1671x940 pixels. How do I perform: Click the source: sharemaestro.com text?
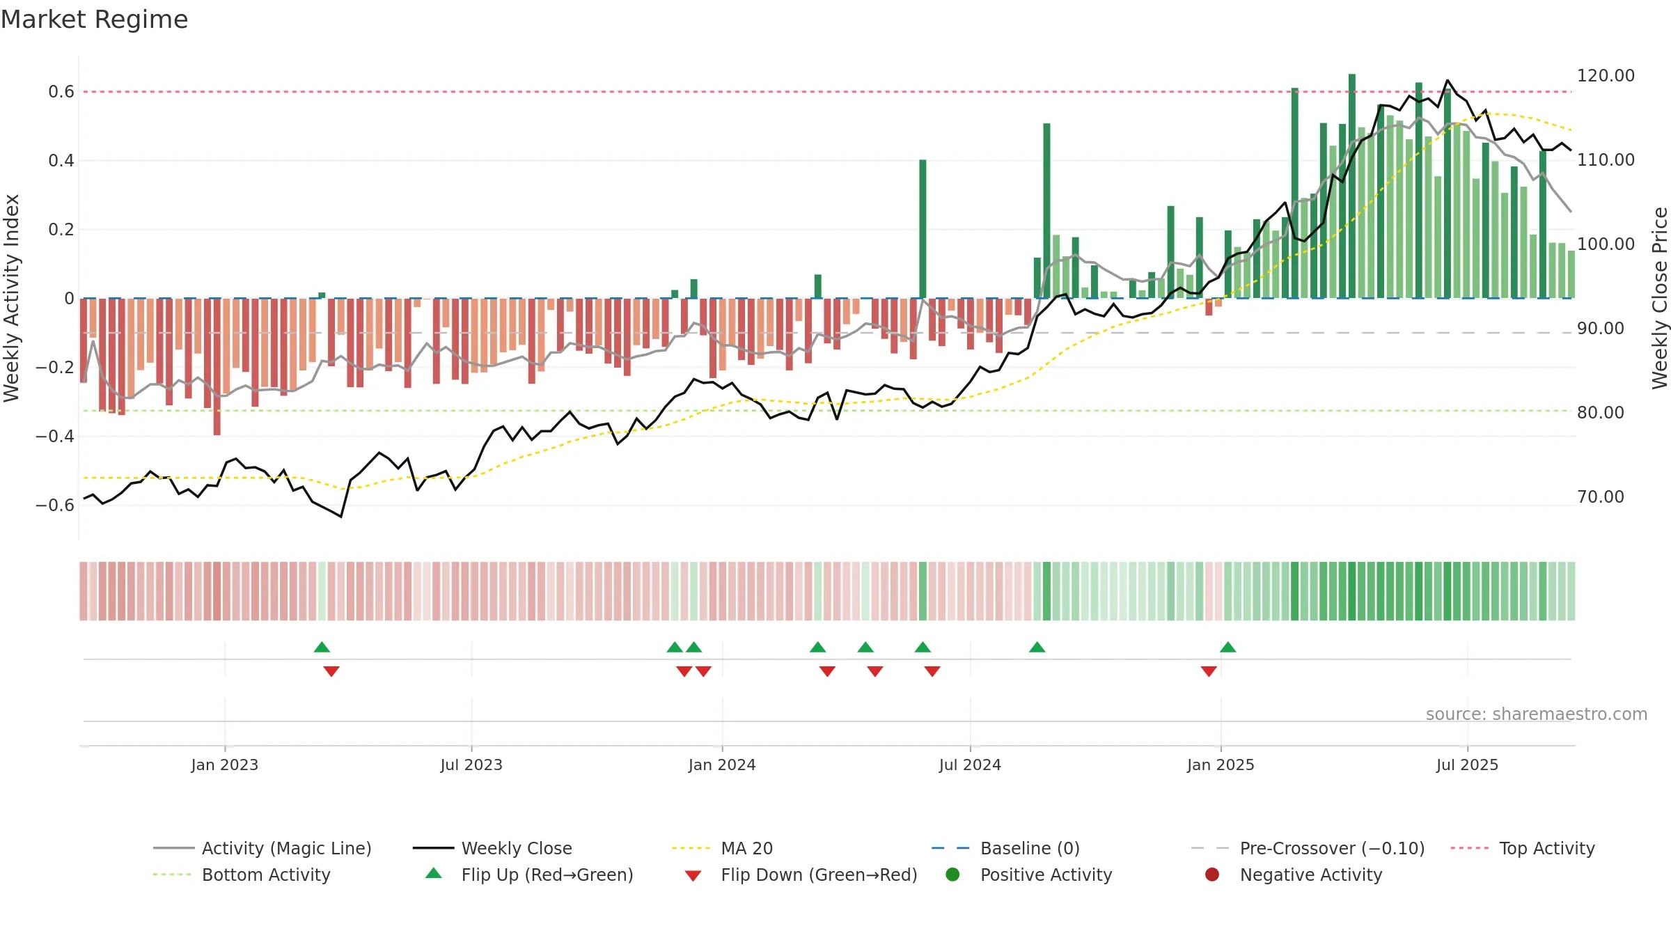[1537, 714]
